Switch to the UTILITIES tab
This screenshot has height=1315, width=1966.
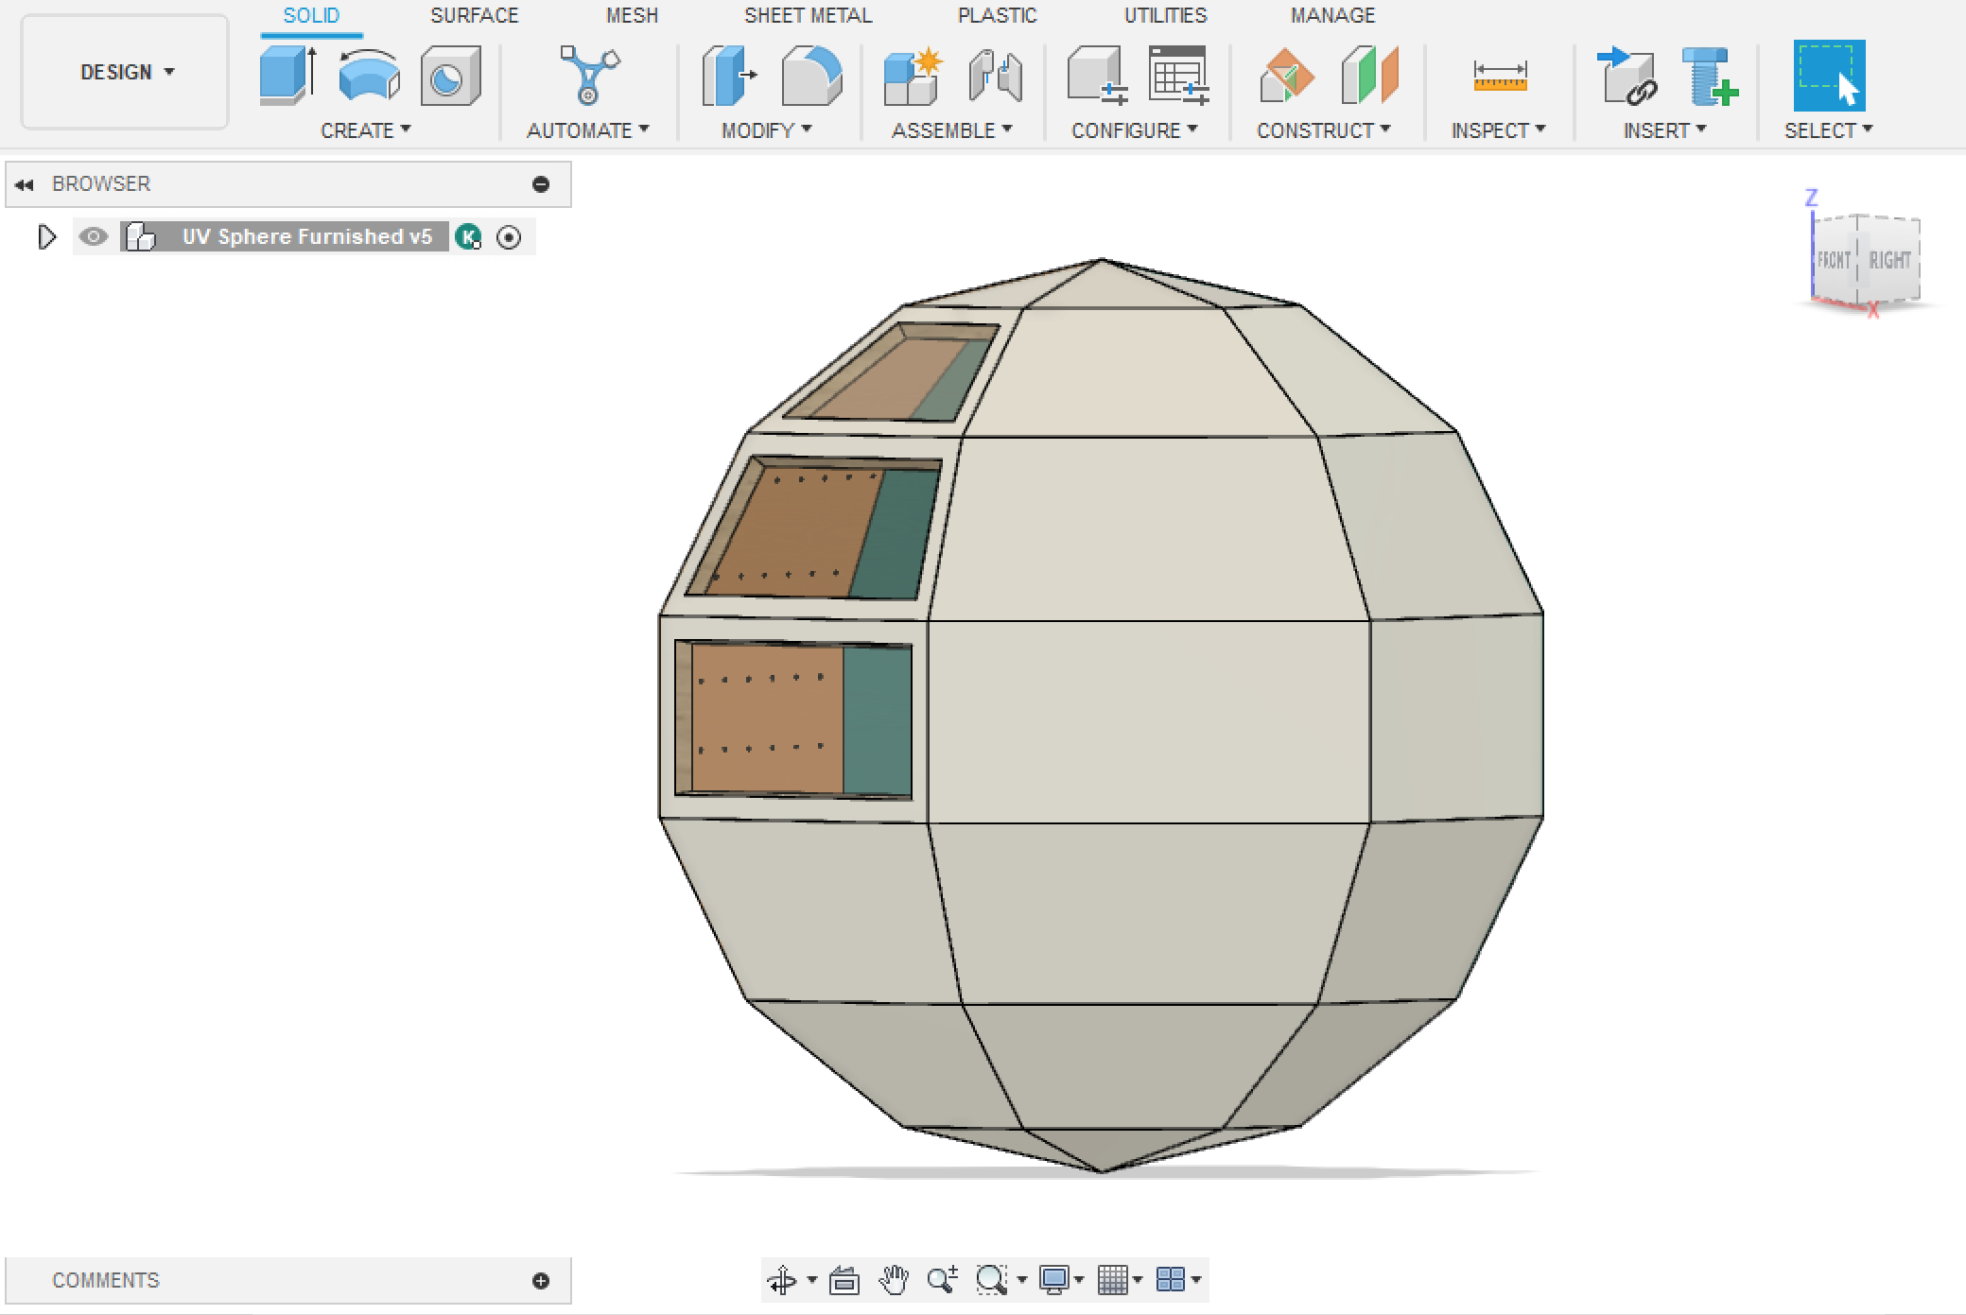point(1165,15)
